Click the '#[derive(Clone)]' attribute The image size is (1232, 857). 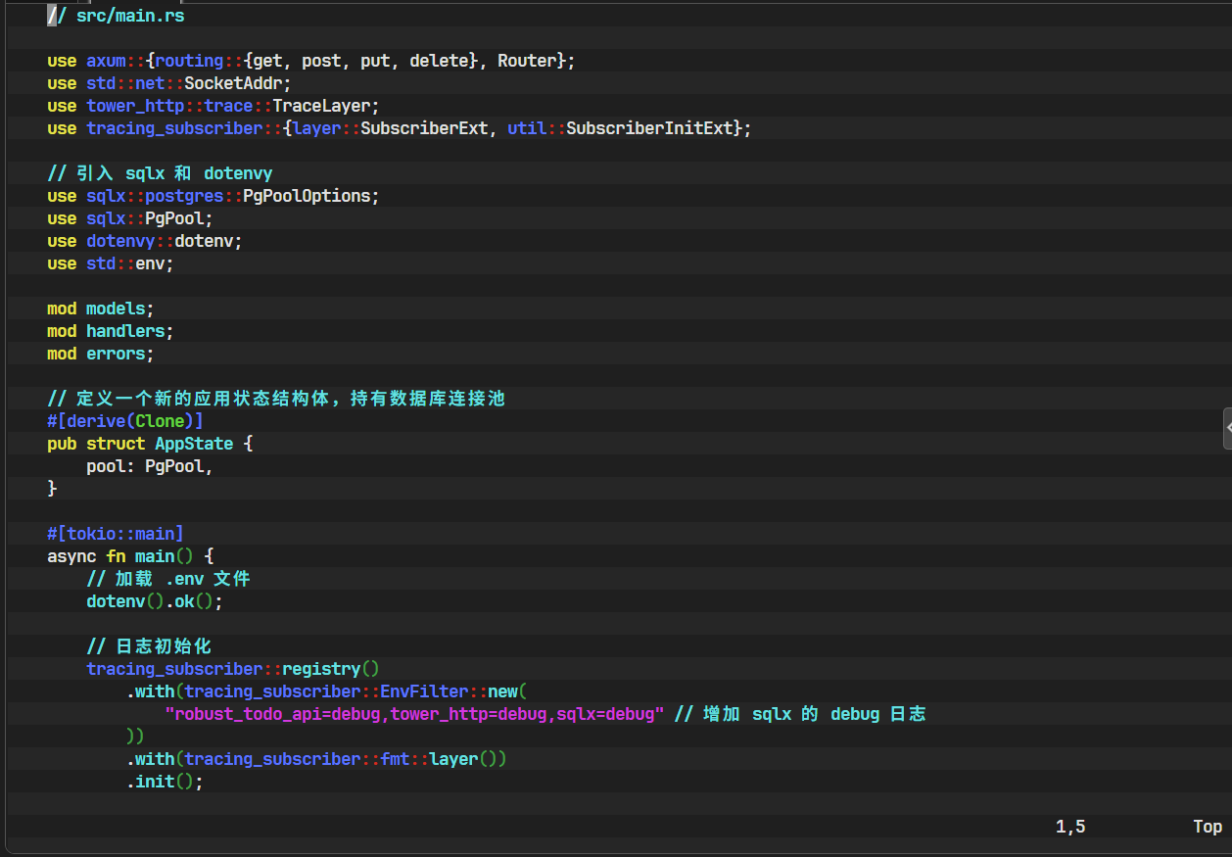point(125,421)
